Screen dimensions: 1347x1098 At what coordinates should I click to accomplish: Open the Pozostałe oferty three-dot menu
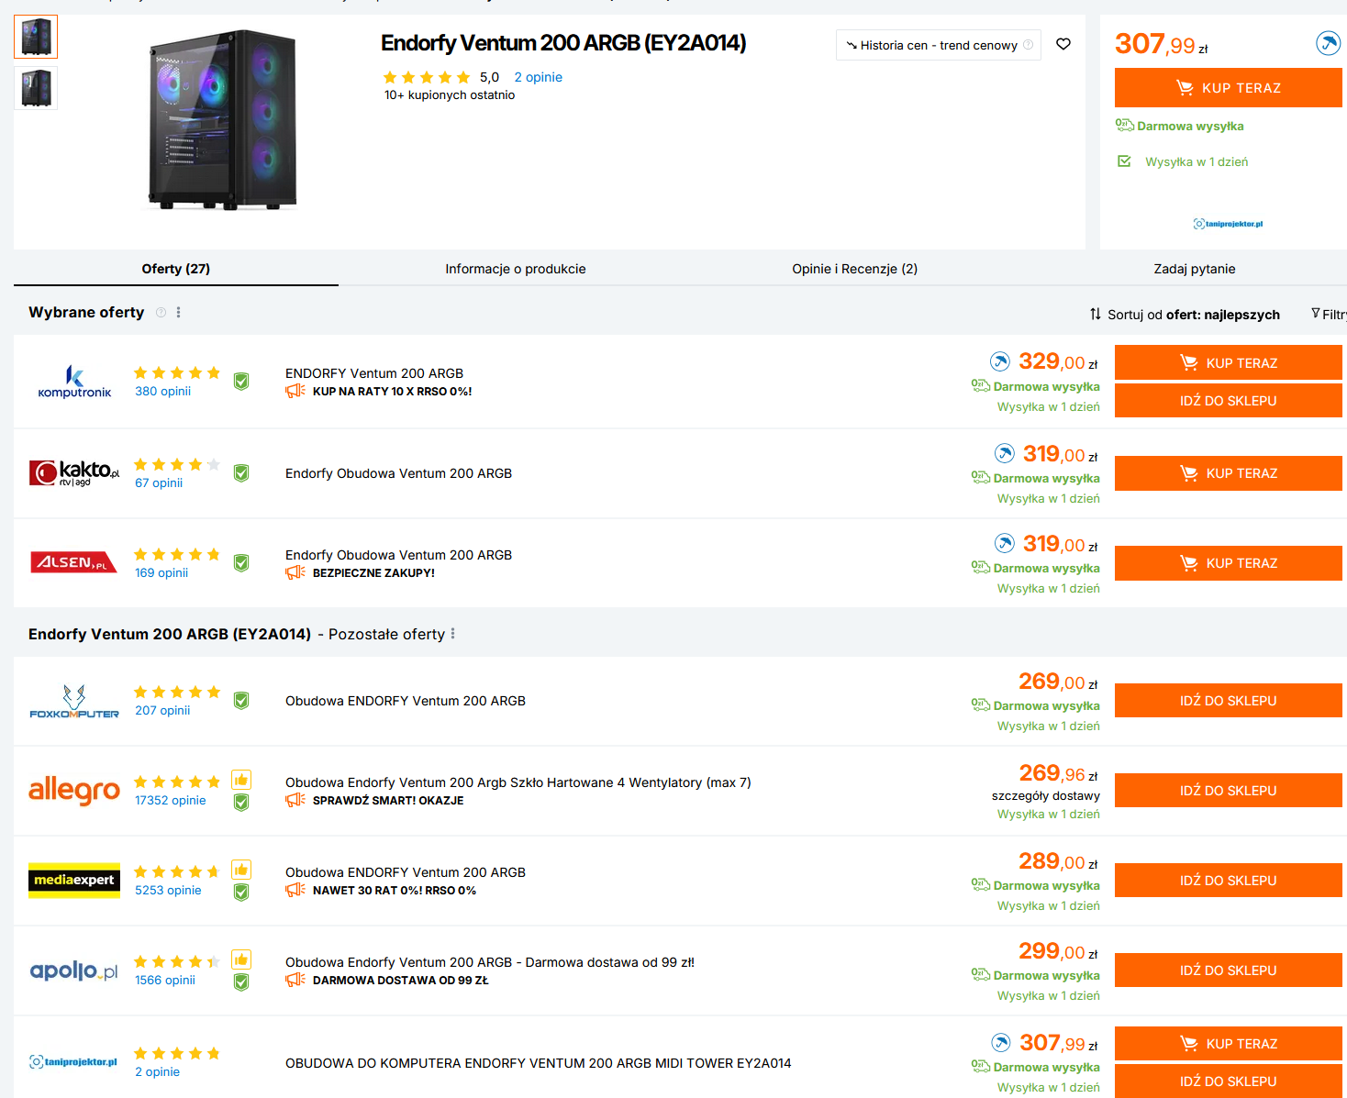pos(452,634)
